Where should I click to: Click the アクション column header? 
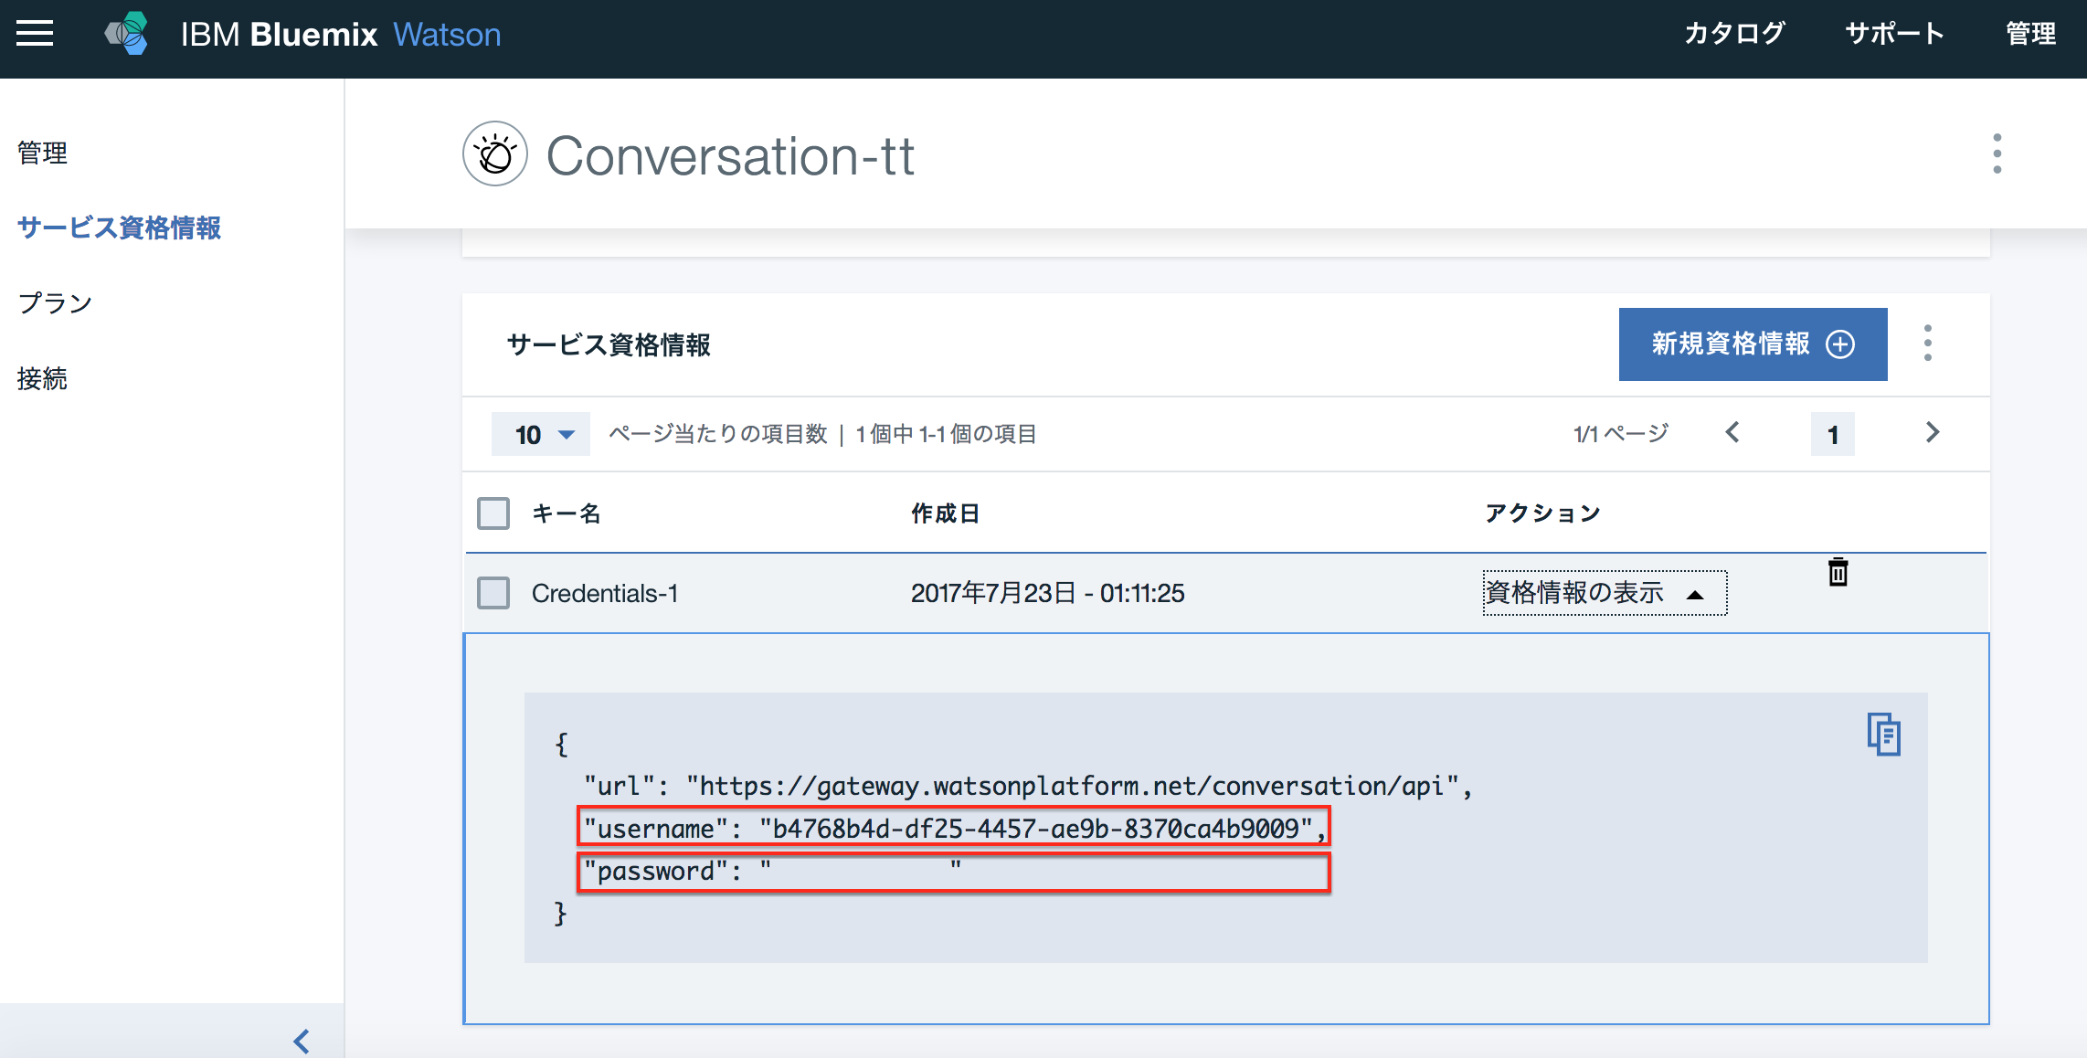coord(1542,513)
